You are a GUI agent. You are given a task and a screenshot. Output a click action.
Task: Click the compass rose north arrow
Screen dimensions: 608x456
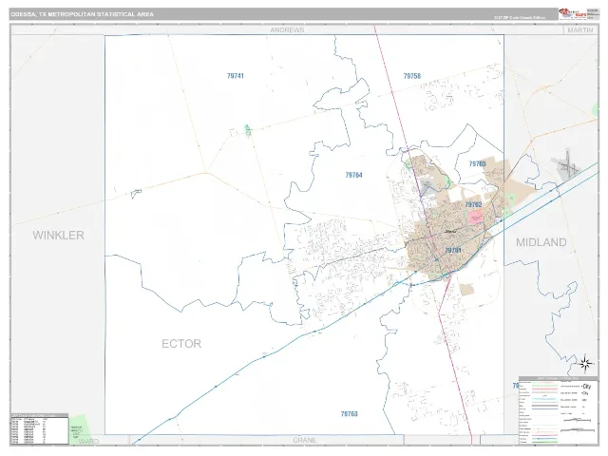585,363
